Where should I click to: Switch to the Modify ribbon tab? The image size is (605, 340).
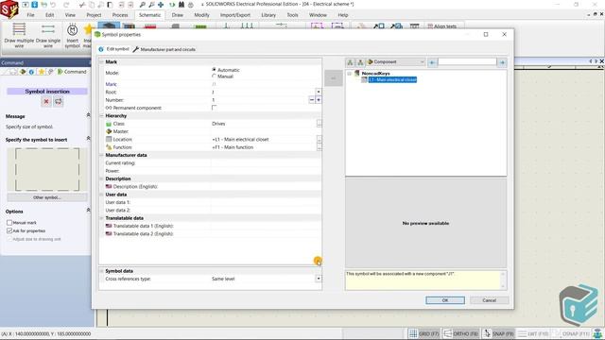(201, 15)
